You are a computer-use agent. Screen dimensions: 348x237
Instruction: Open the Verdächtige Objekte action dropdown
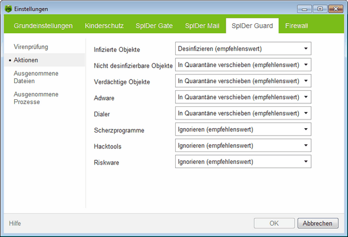(243, 81)
